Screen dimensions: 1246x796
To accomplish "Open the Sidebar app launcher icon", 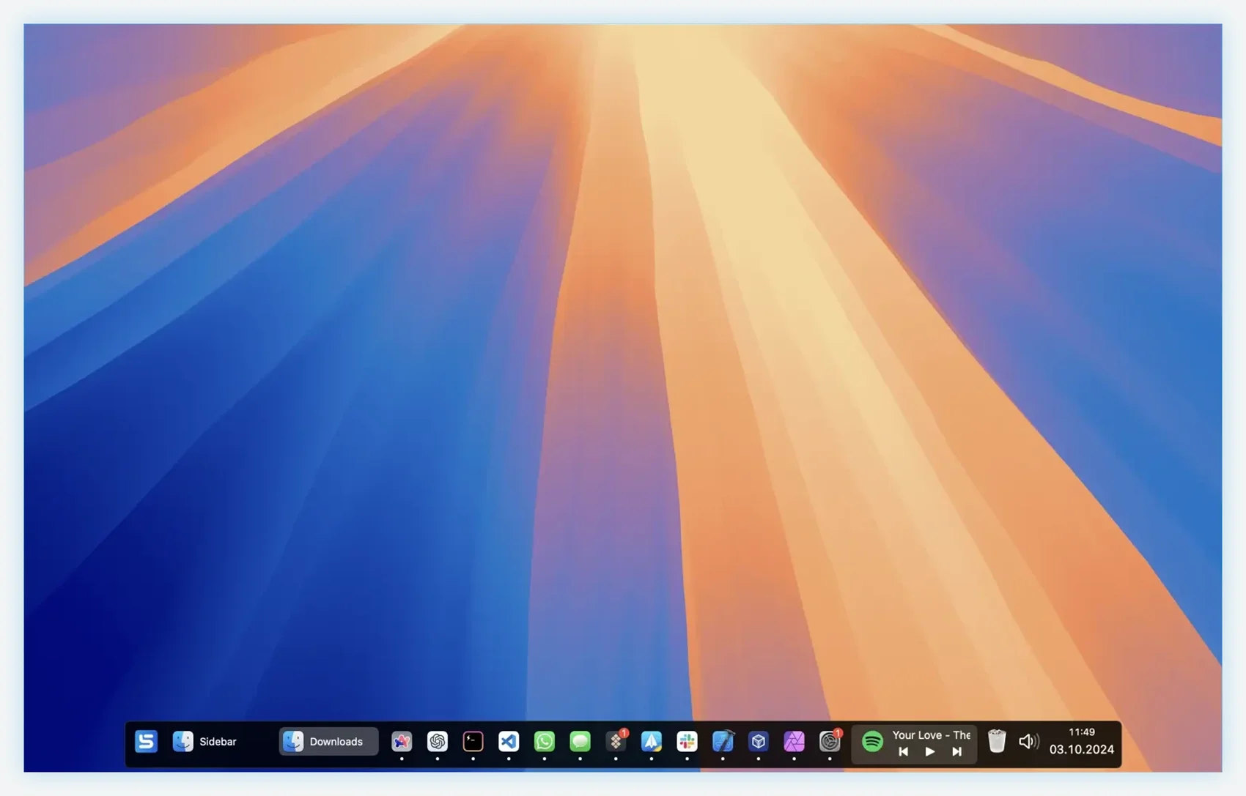I will (146, 742).
